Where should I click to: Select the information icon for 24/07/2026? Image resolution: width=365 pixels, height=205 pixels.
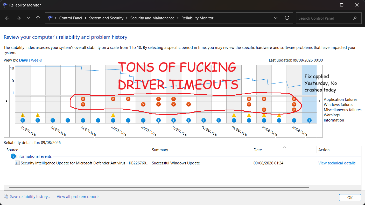pyautogui.click(x=68, y=120)
